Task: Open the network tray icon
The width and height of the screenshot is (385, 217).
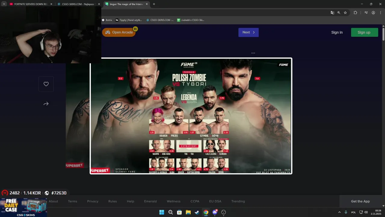Action: tap(361, 212)
